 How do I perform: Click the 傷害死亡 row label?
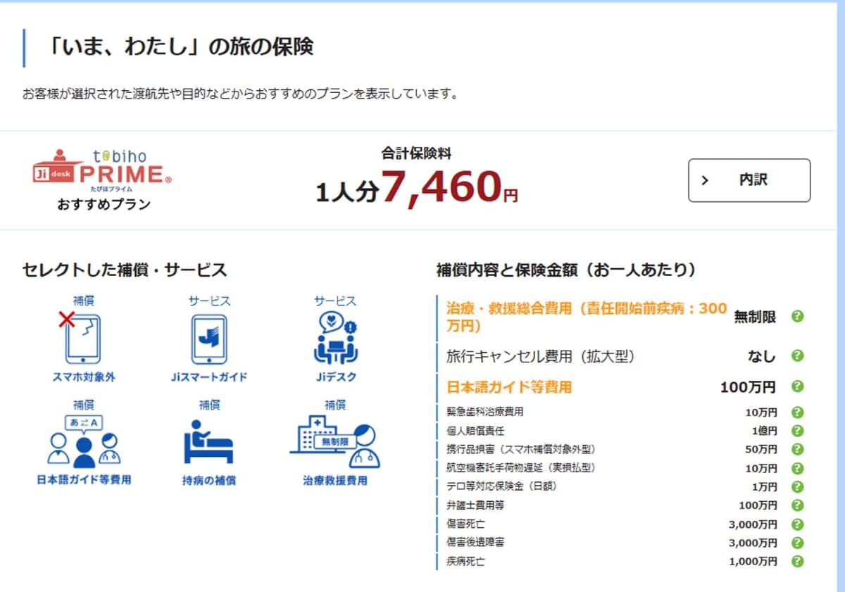tap(465, 524)
